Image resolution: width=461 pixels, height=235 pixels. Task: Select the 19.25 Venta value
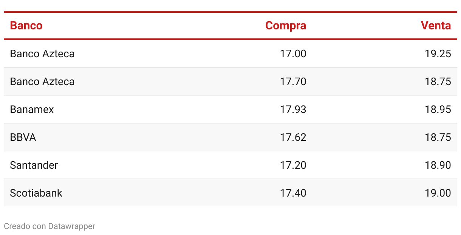coord(438,54)
